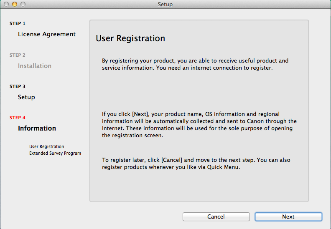Click the greyed-out STEP 2 label
331x229 pixels.
pos(18,55)
